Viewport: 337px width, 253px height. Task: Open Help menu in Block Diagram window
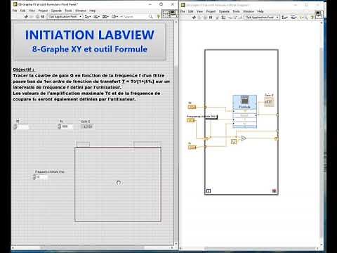tap(260, 11)
